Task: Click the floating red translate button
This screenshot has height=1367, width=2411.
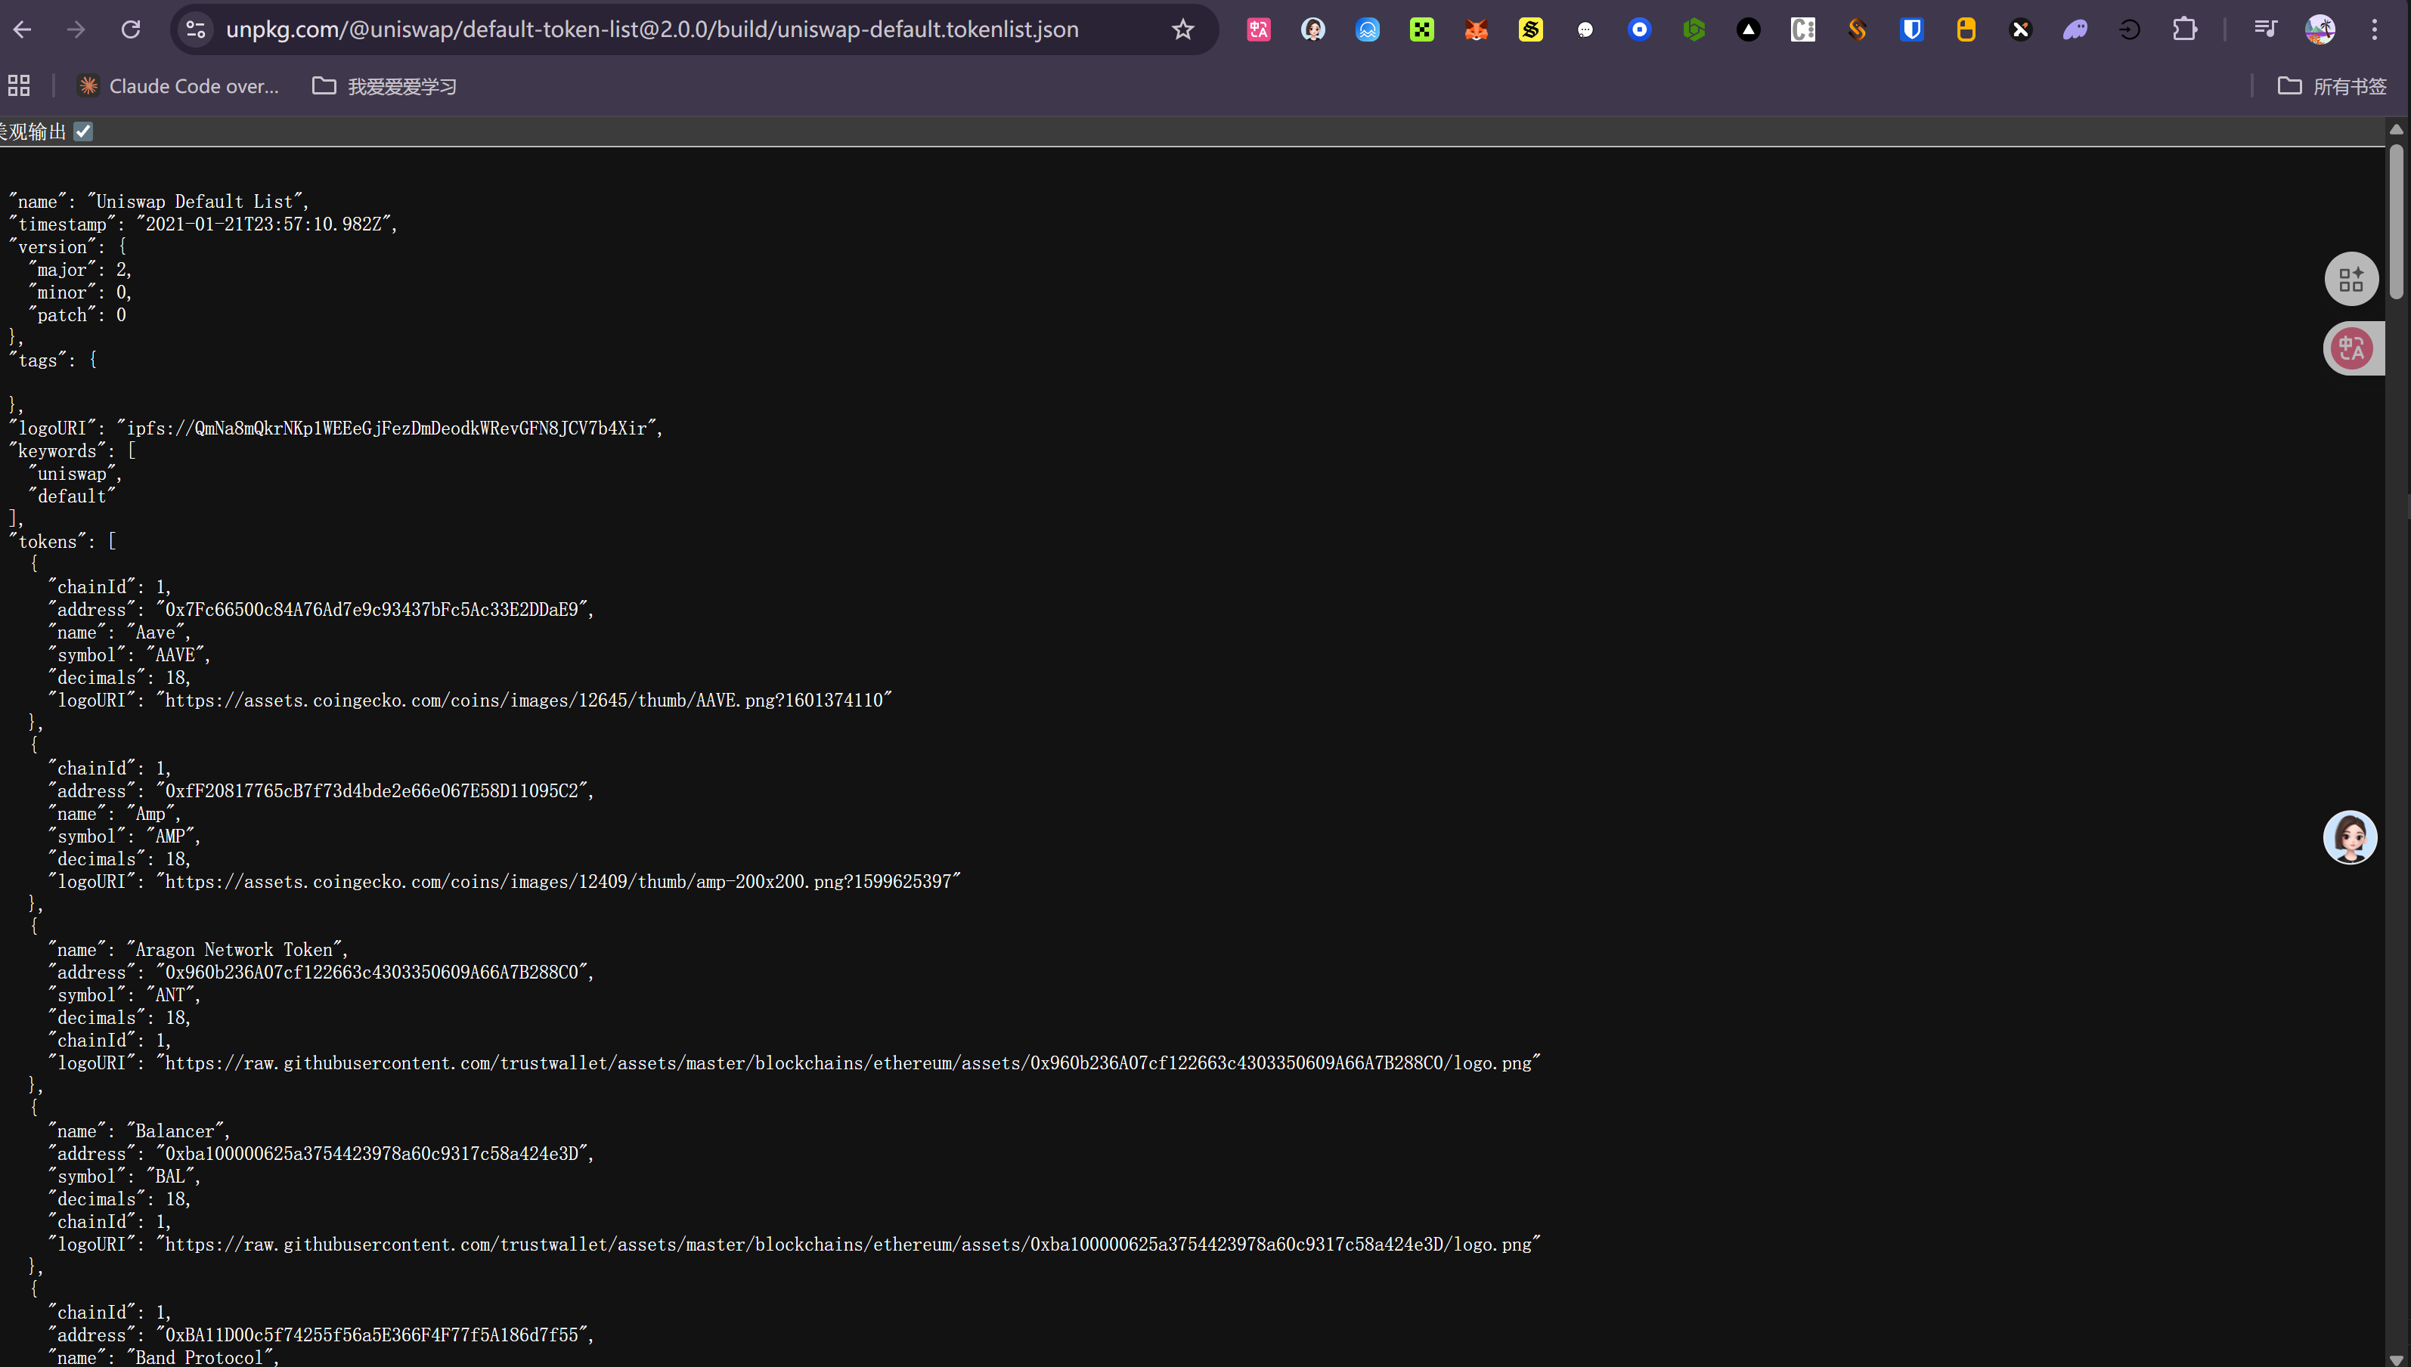Action: point(2351,348)
